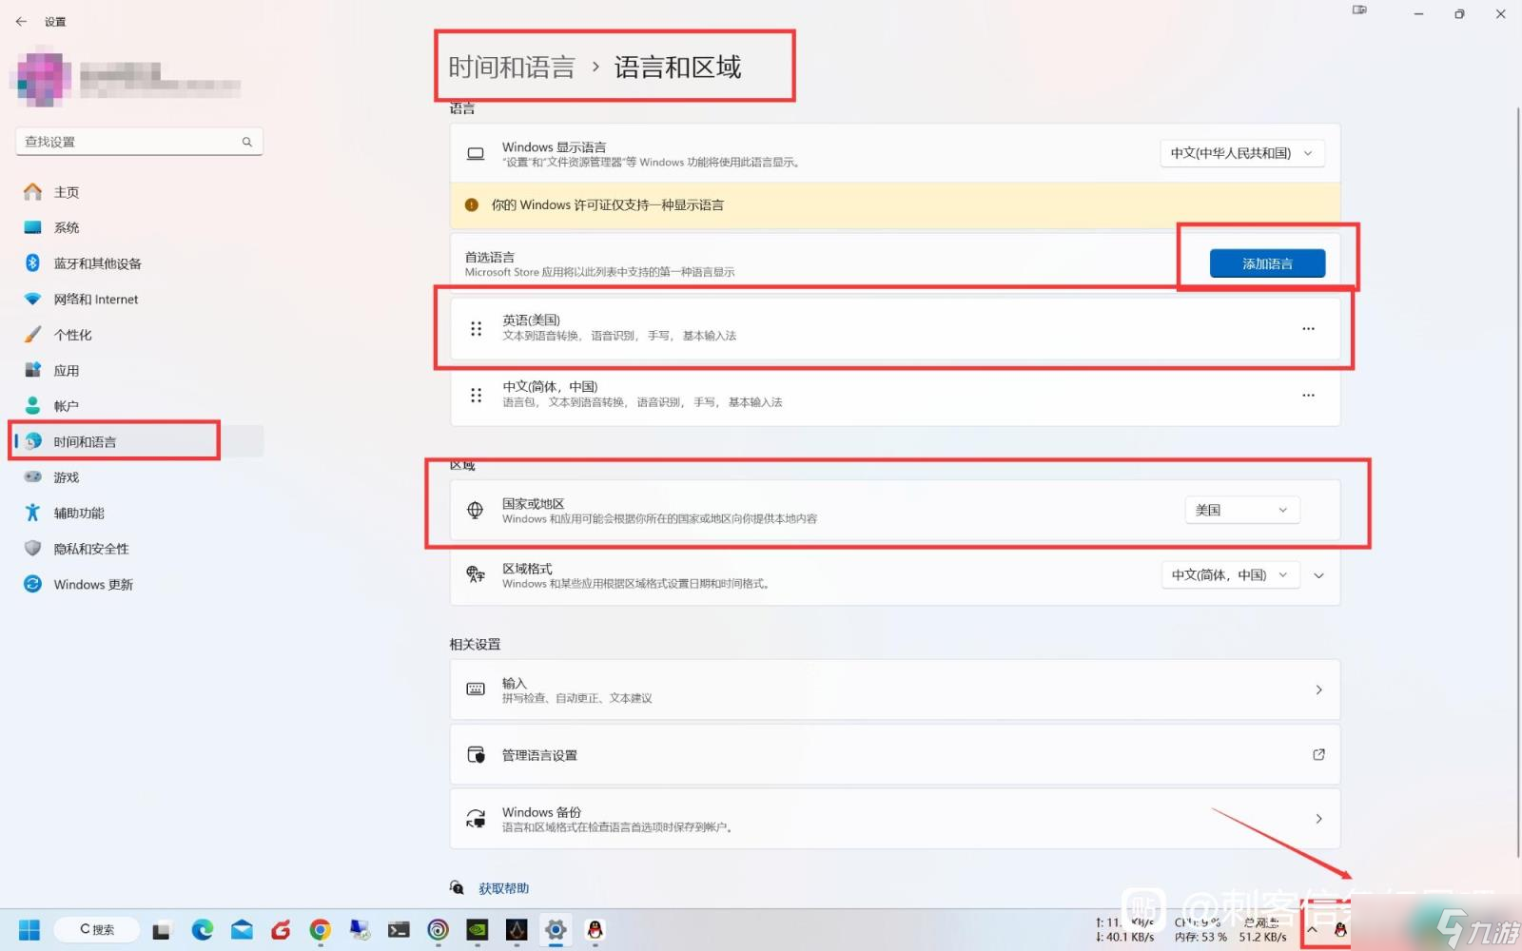Open Windows 备份 settings
Image resolution: width=1522 pixels, height=951 pixels.
click(x=894, y=819)
